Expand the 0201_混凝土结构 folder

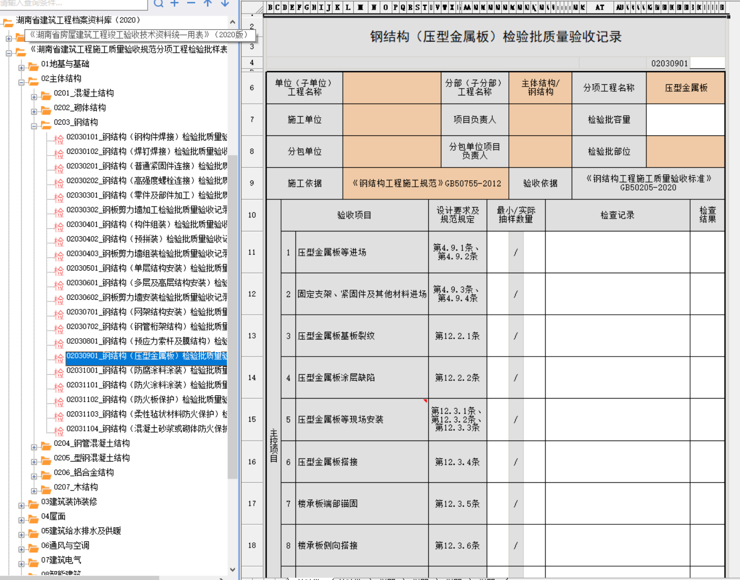point(34,97)
